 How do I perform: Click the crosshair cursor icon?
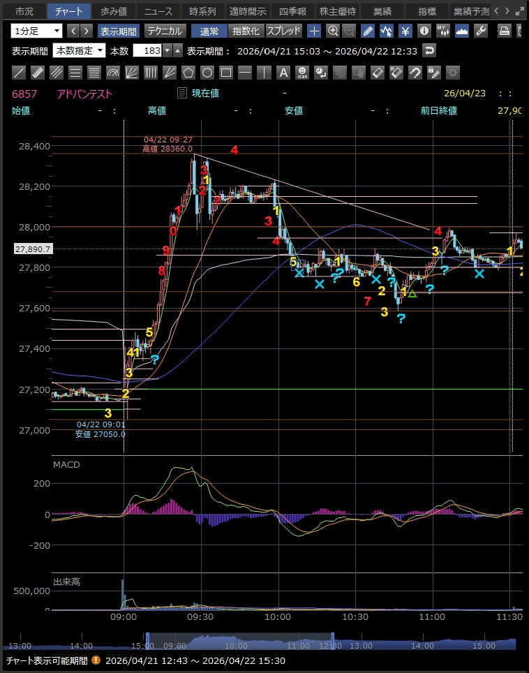pos(315,31)
